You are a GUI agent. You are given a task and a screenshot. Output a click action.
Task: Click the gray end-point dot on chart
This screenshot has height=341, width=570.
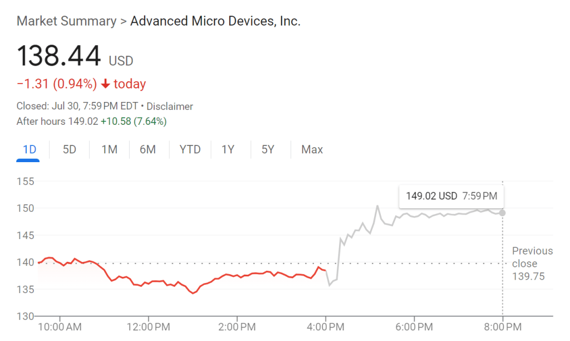tap(502, 213)
